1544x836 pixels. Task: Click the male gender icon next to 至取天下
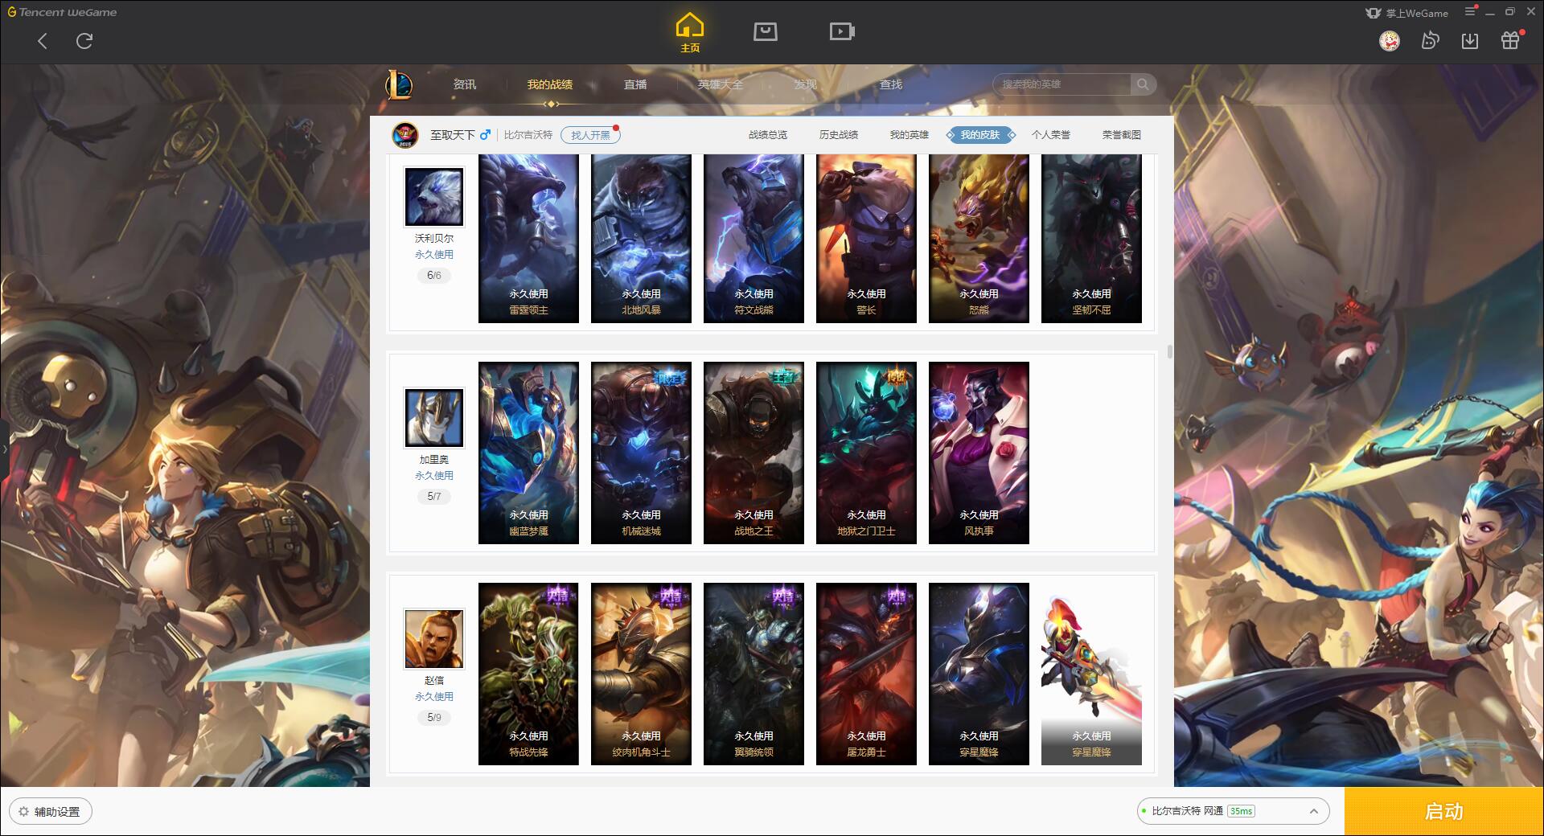pos(485,135)
